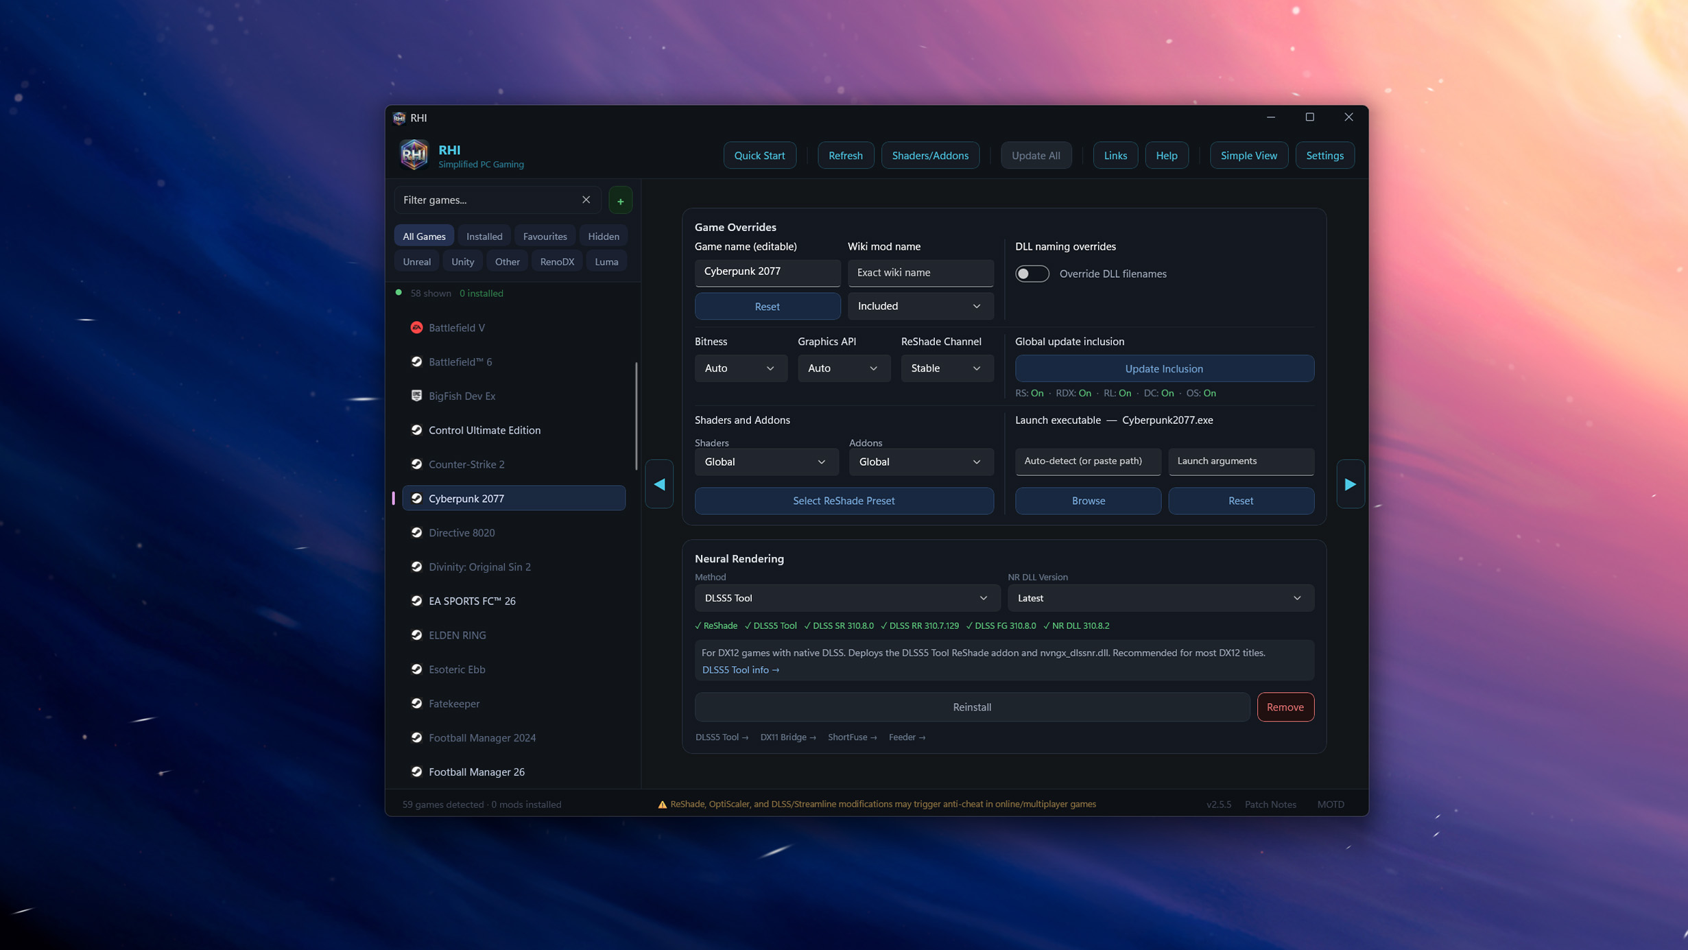Open the DX11 Bridge link

pos(787,737)
